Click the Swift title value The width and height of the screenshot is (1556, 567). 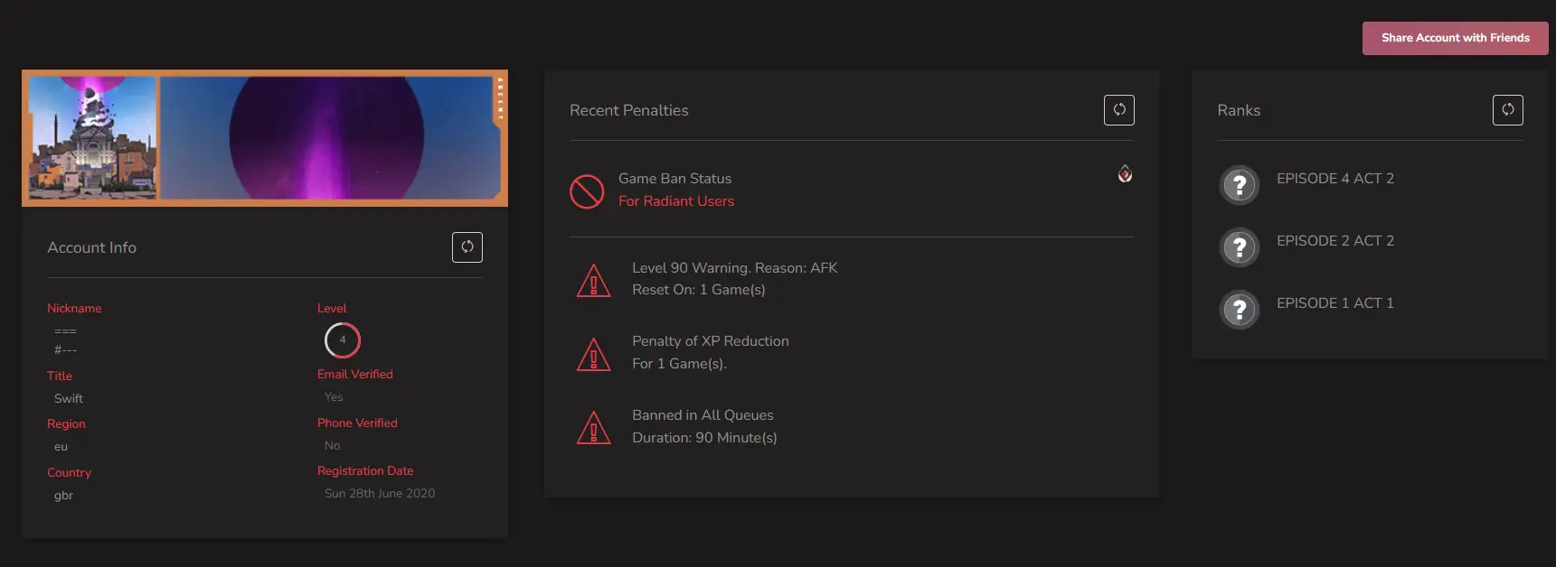69,398
